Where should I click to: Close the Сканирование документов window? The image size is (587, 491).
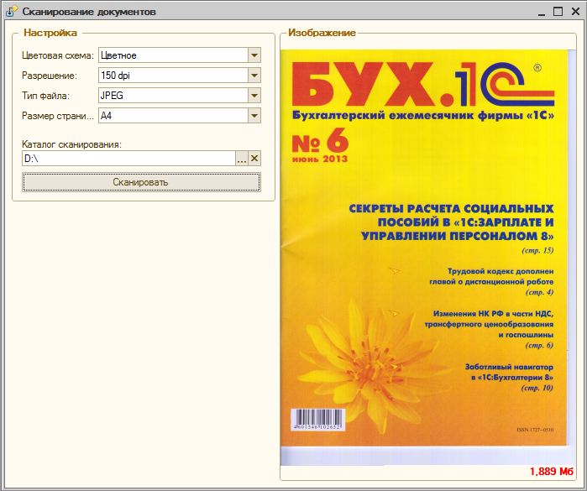[x=575, y=12]
